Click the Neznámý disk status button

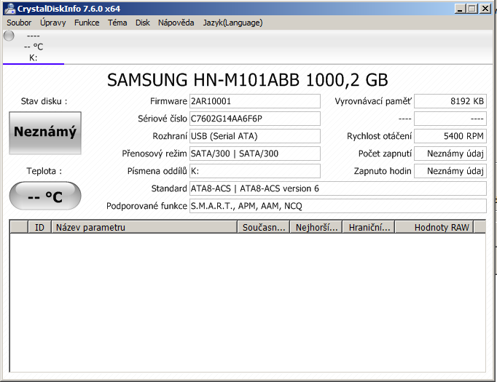click(x=45, y=132)
